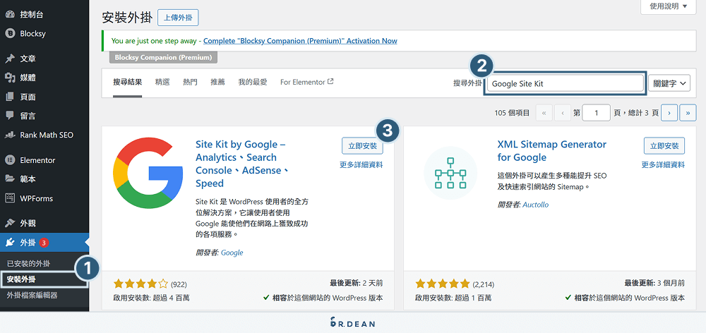This screenshot has height=333, width=706.
Task: Click the 外觀 paintbrush icon
Action: coord(9,223)
